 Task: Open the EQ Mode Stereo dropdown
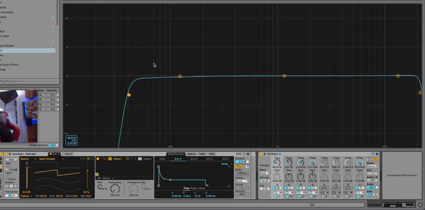click(x=372, y=166)
